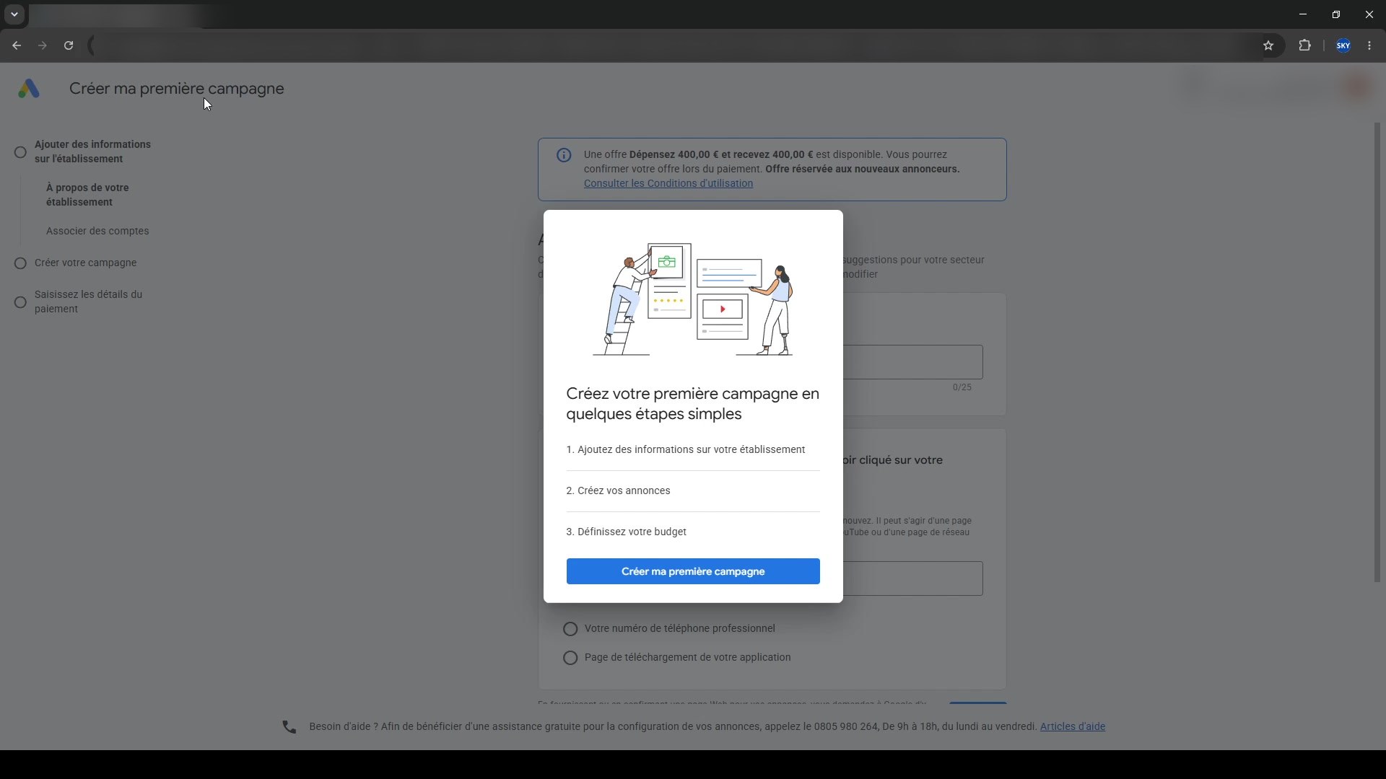
Task: Click the web page URL input field
Action: (x=912, y=578)
